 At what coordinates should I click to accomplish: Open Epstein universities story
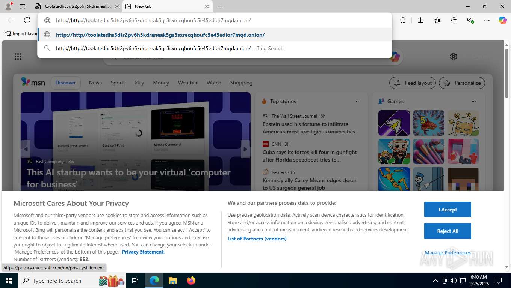click(309, 128)
